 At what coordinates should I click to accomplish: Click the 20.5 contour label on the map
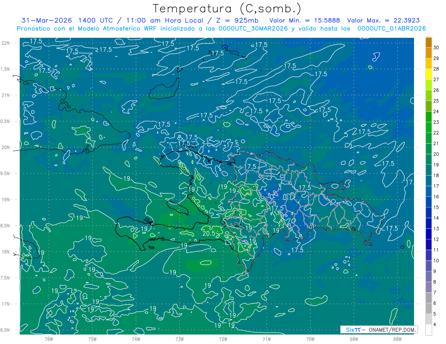tap(209, 234)
